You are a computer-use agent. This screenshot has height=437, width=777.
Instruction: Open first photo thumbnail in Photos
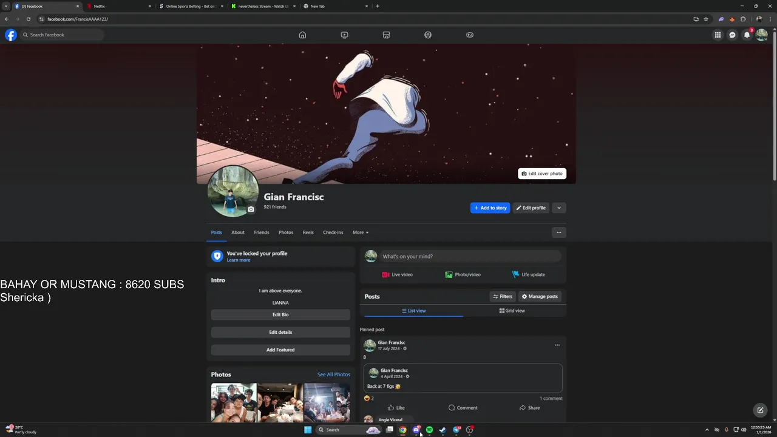[x=234, y=402]
